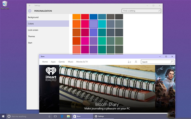
Task: Open Task View on the taskbar
Action: 55,116
